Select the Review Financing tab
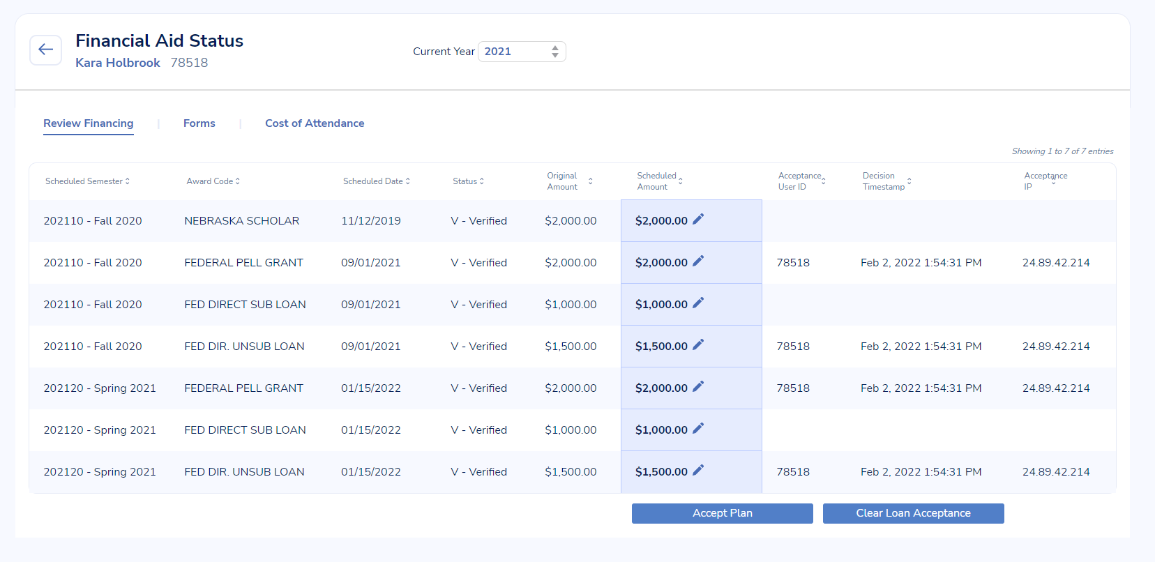This screenshot has height=562, width=1155. point(89,123)
